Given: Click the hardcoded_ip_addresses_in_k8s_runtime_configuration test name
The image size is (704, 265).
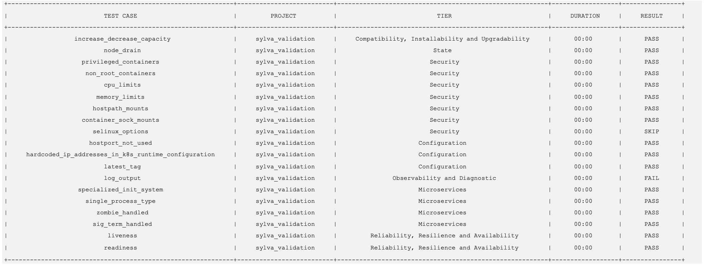Looking at the screenshot, I should [x=120, y=154].
